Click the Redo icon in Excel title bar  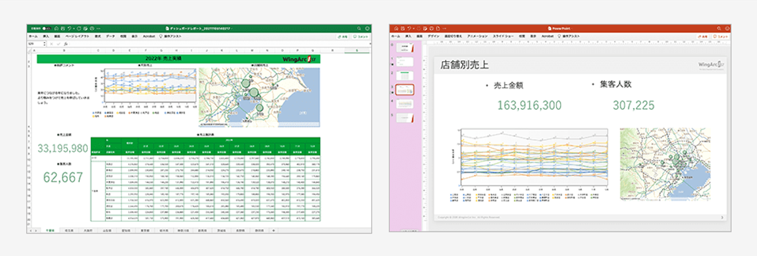(79, 28)
